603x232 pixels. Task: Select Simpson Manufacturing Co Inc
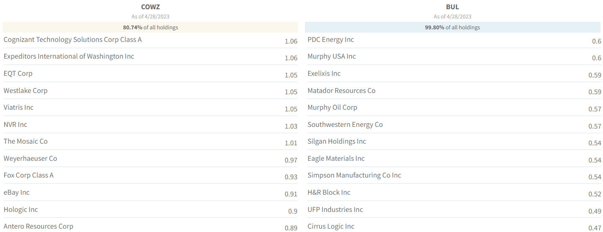coord(354,175)
